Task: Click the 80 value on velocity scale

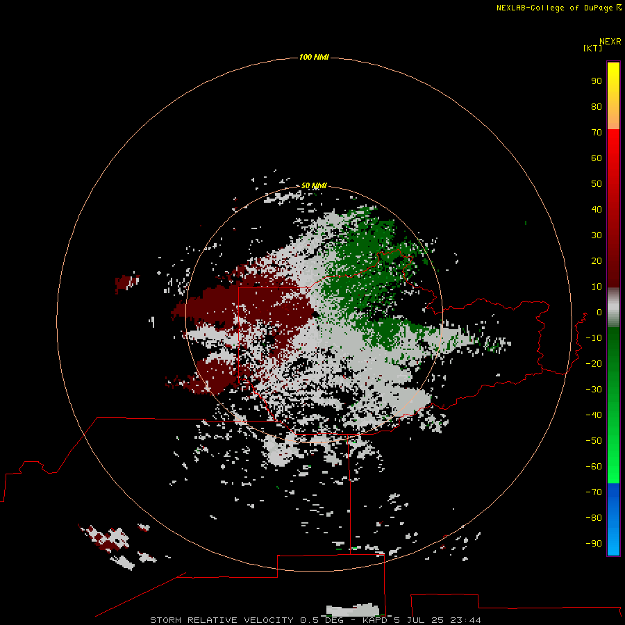Action: (597, 107)
